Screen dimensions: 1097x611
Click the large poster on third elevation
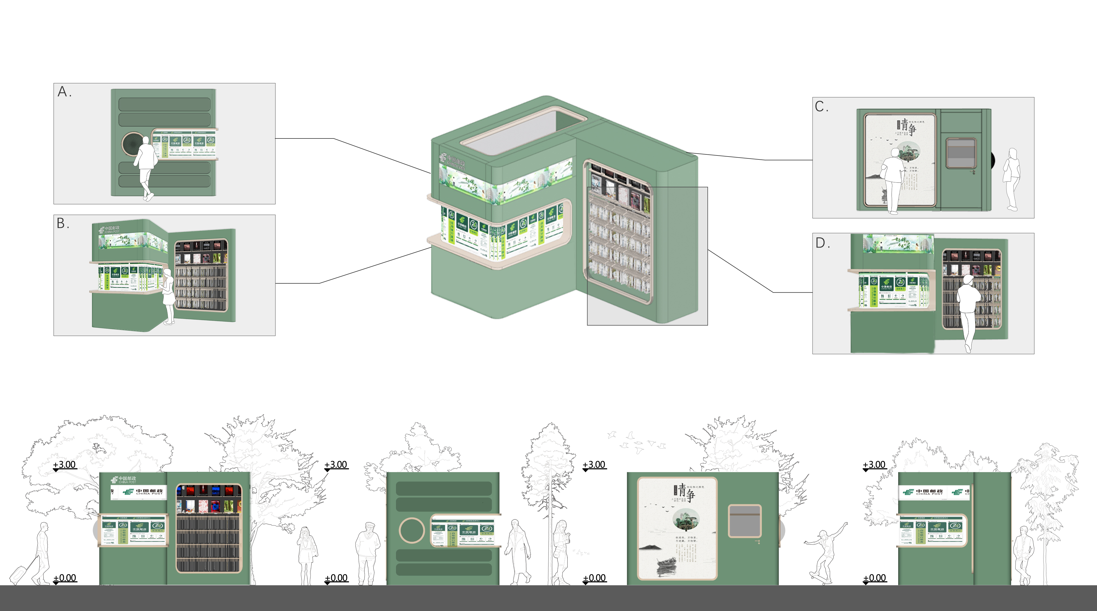tap(677, 529)
